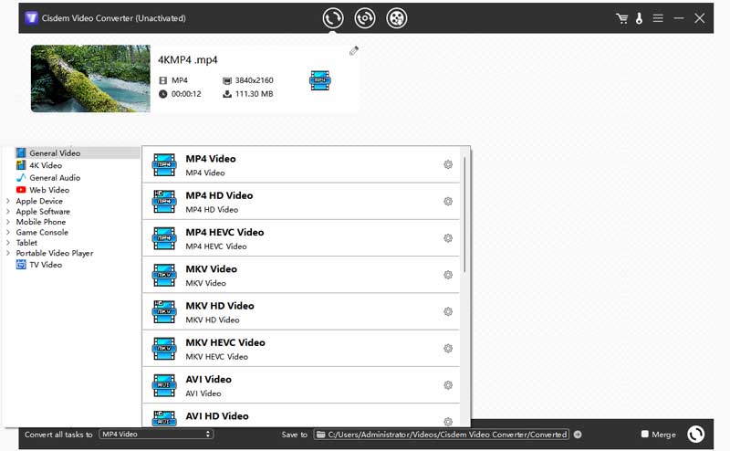Click the MKV HD Video film icon

[x=164, y=312]
